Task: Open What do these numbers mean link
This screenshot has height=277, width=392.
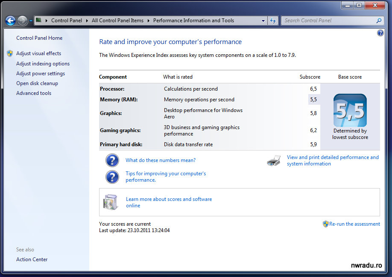Action: click(161, 160)
